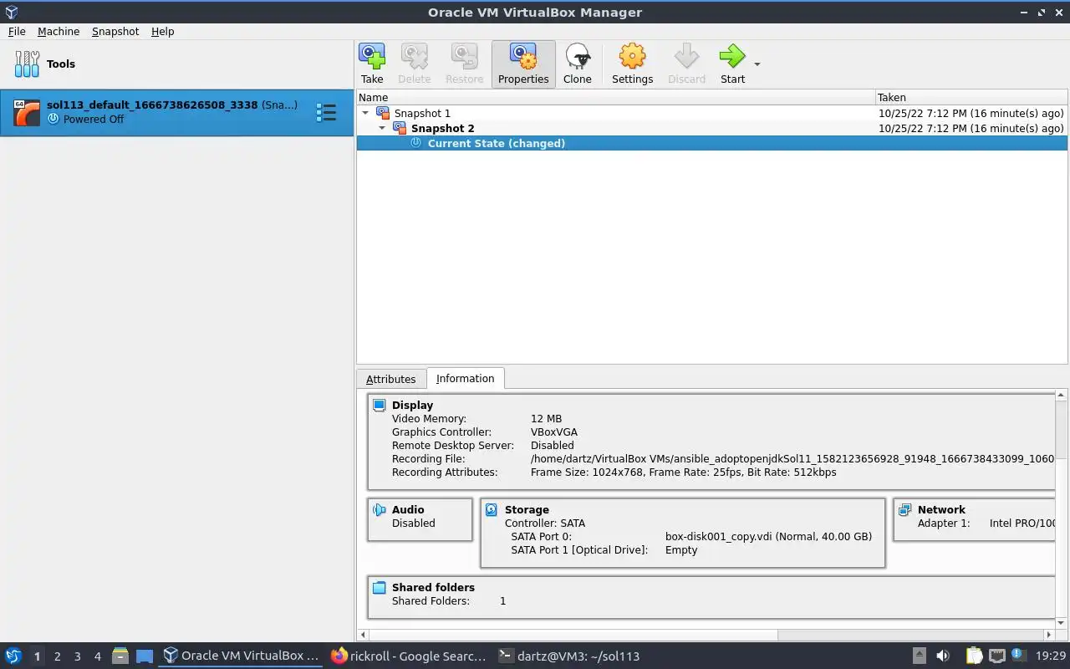Open the Machine menu
The height and width of the screenshot is (669, 1070).
tap(59, 31)
